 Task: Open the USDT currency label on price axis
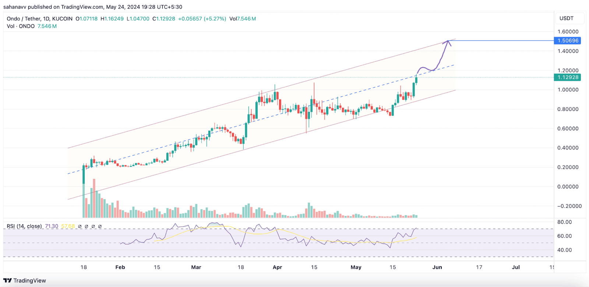pyautogui.click(x=567, y=18)
